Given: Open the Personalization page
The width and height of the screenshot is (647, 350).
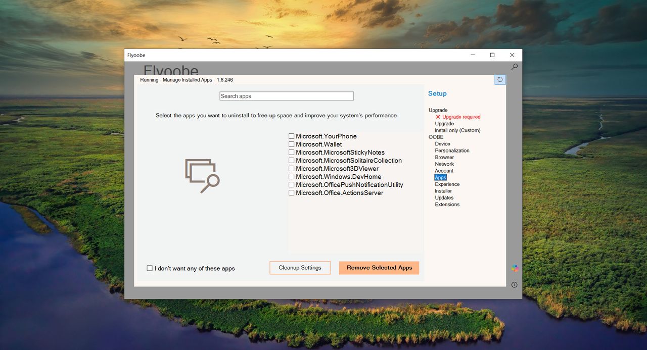Looking at the screenshot, I should point(452,151).
